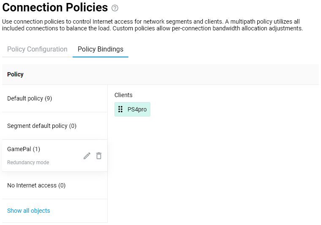The image size is (321, 225).
Task: Open the help icon beside Connection Policies
Action: point(115,8)
